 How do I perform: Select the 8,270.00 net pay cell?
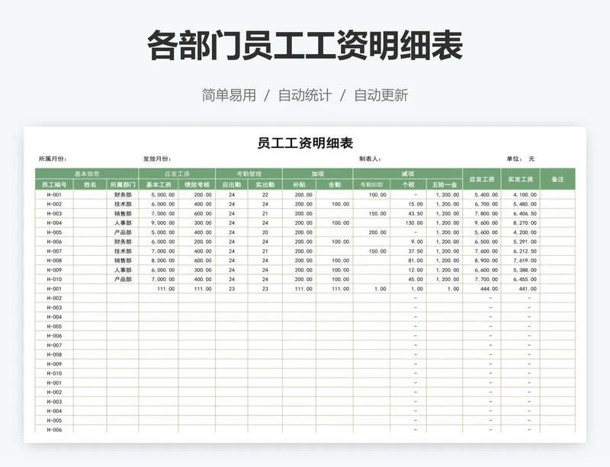tap(521, 222)
